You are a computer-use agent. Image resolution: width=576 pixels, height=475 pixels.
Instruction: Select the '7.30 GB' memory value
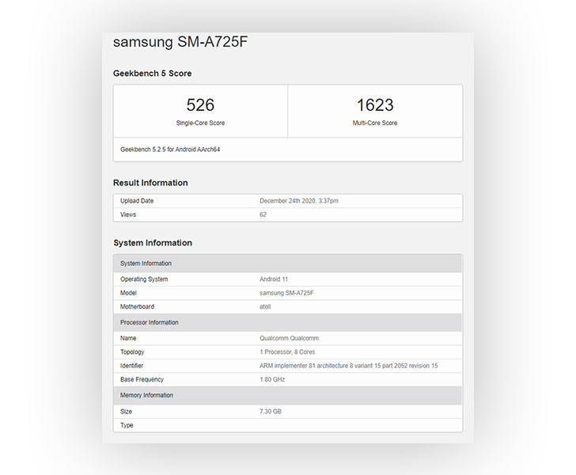tap(271, 412)
